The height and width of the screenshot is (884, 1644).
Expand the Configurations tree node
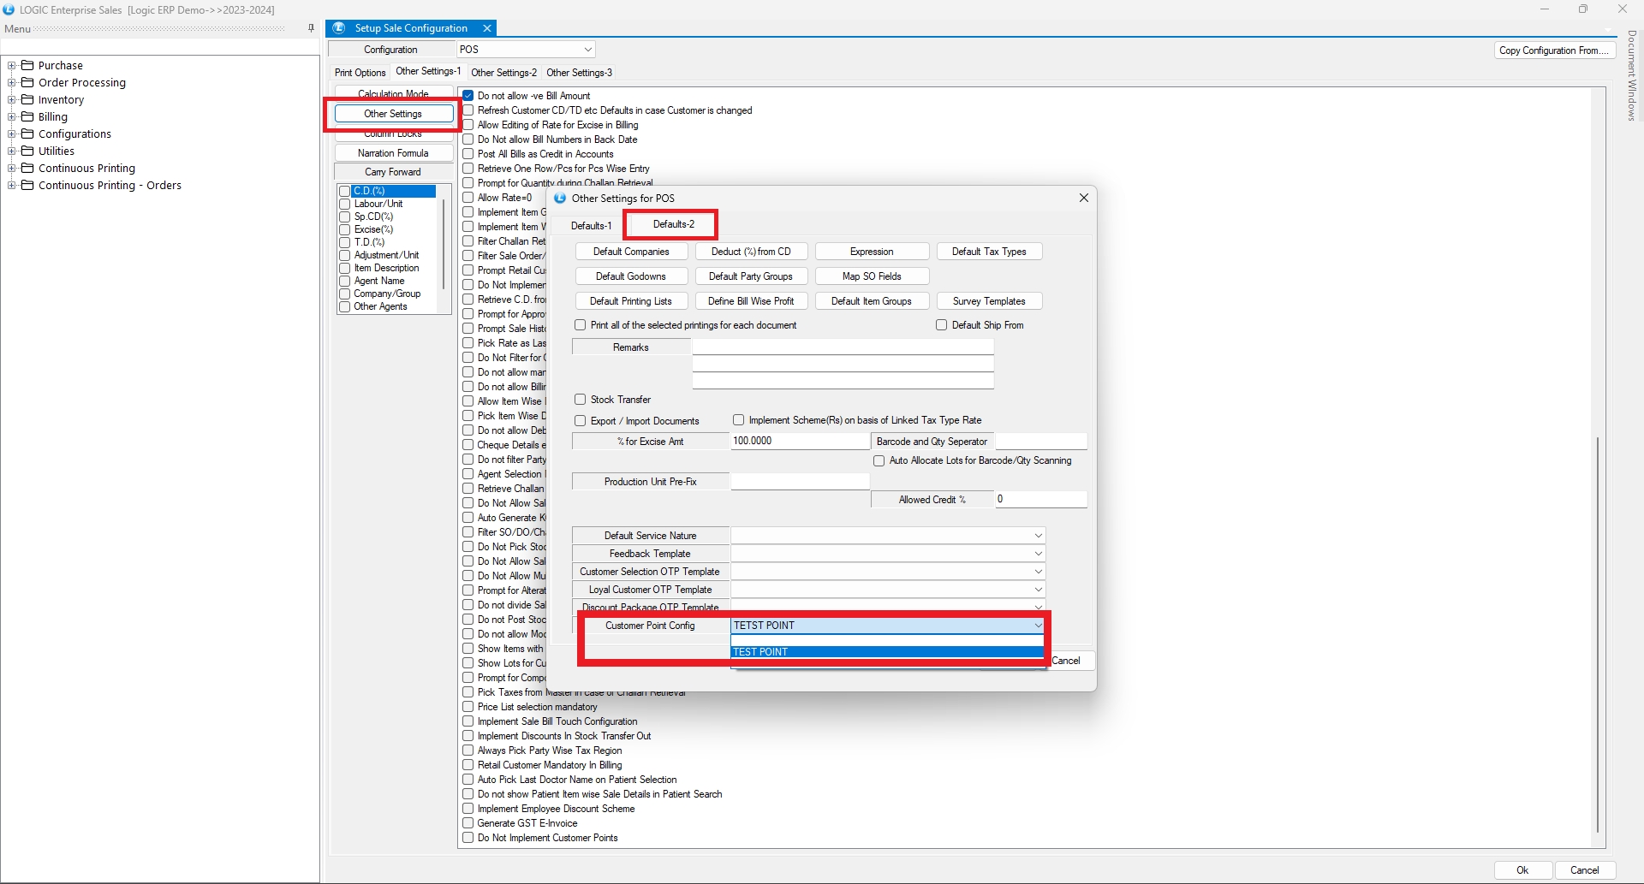12,133
